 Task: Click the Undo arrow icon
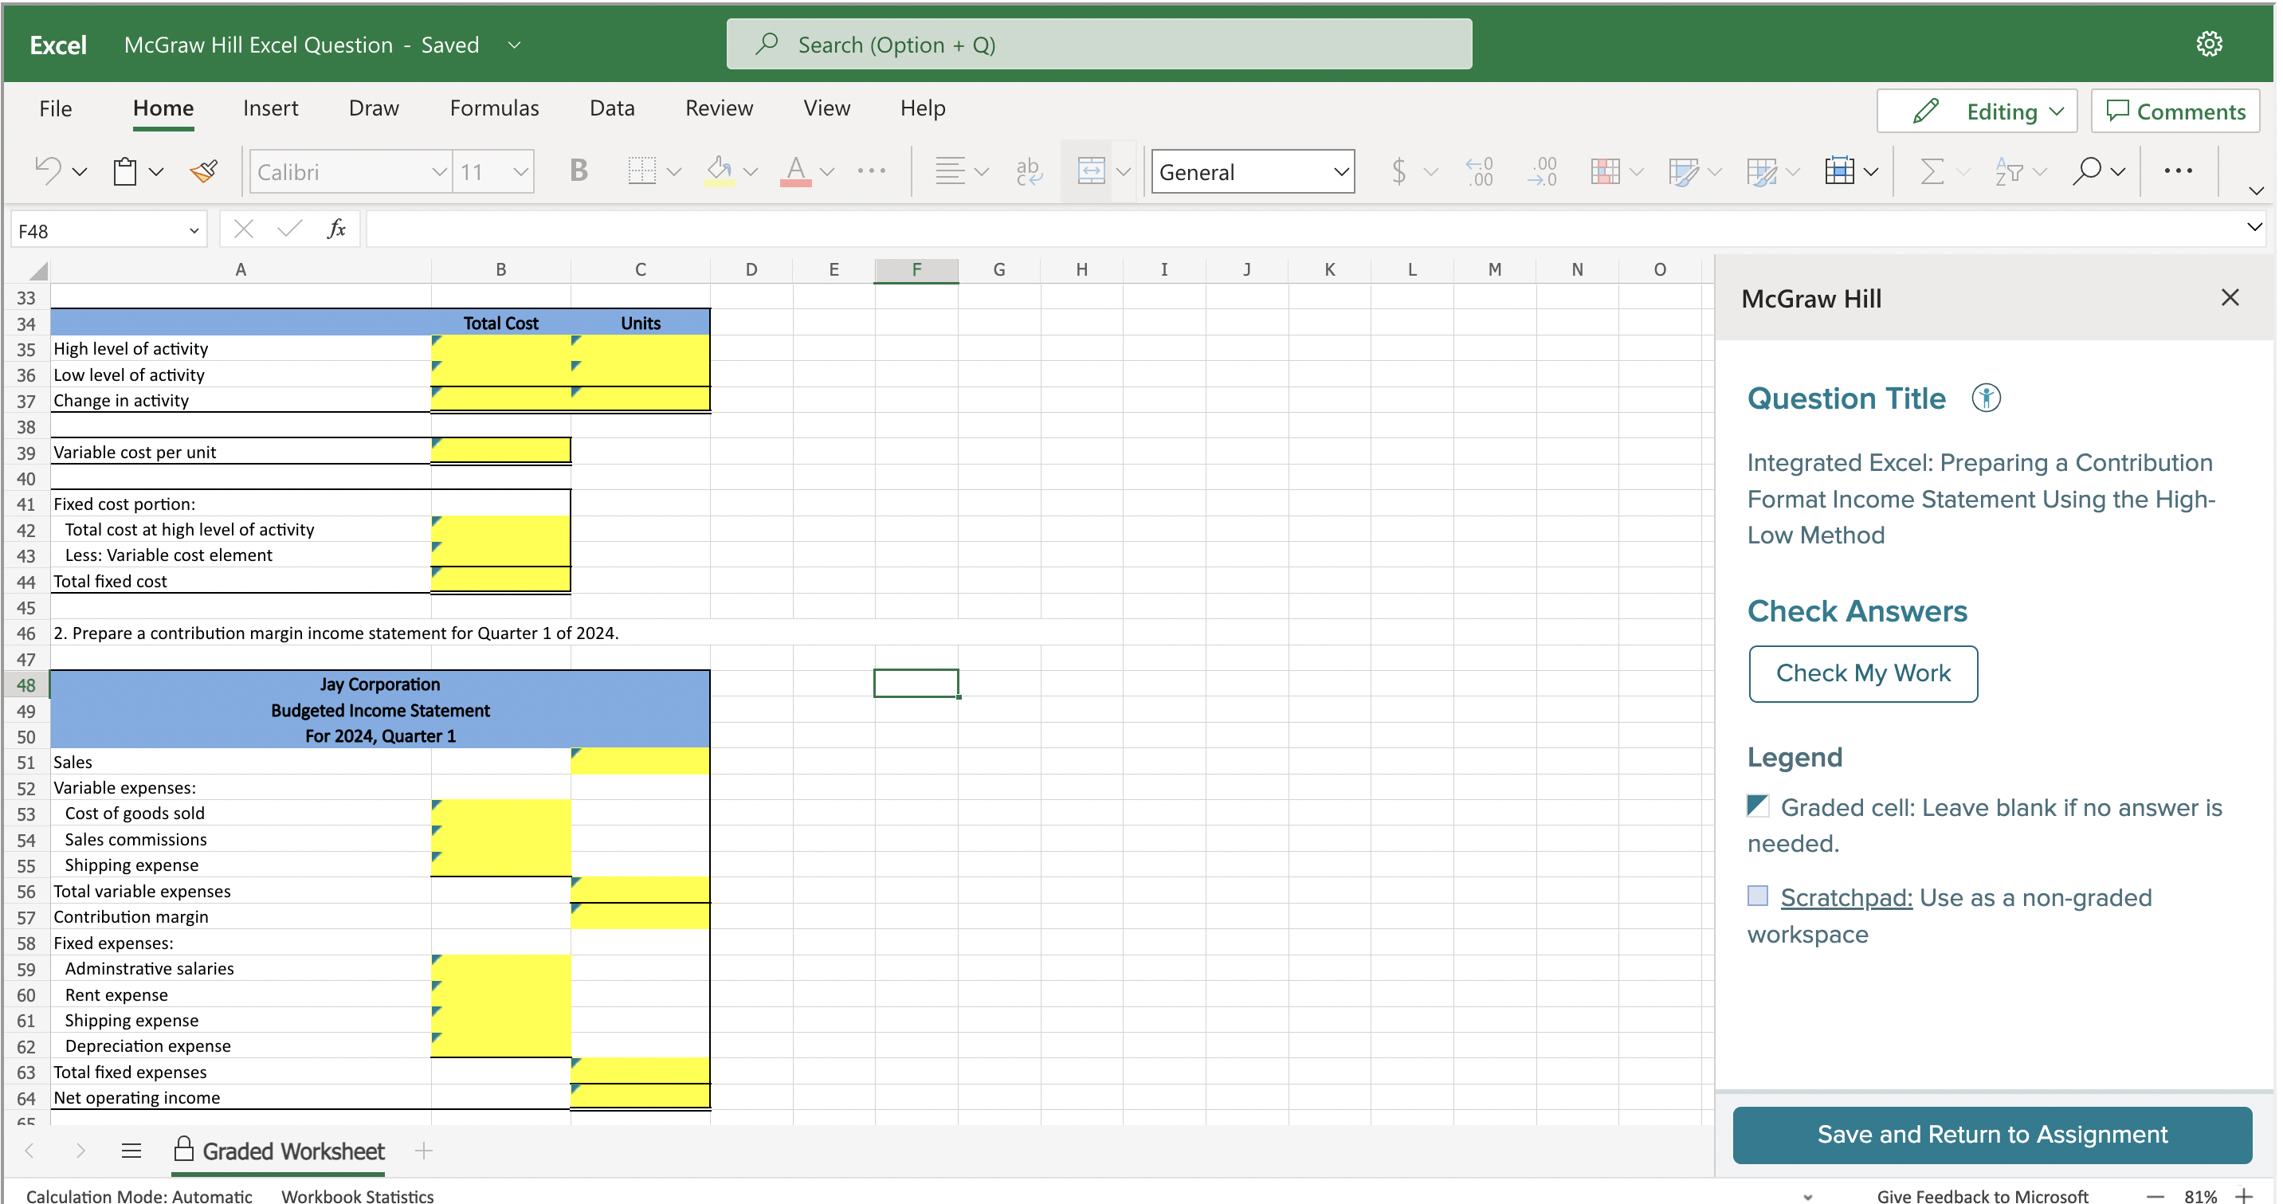click(48, 170)
